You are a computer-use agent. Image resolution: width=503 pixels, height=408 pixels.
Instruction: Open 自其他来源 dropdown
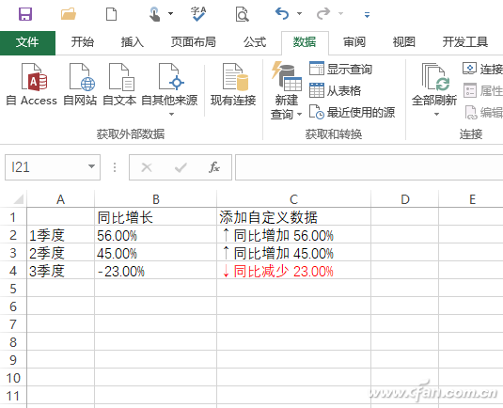pos(169,89)
